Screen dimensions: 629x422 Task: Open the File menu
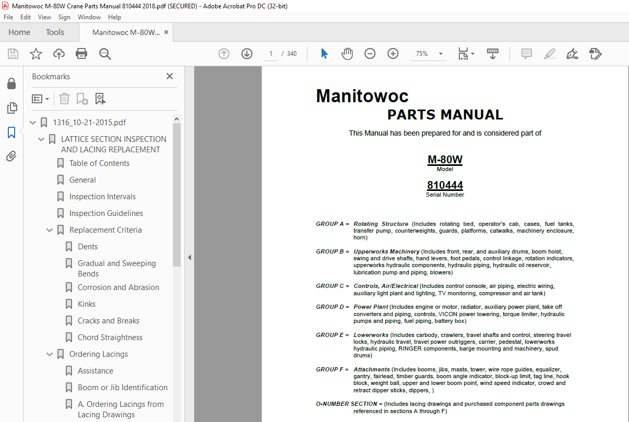[x=9, y=17]
